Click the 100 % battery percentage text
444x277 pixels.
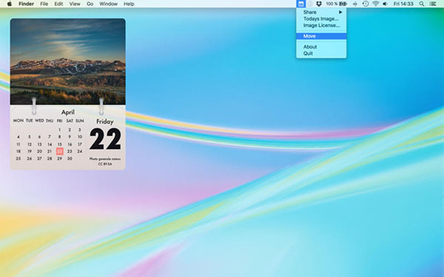click(332, 4)
